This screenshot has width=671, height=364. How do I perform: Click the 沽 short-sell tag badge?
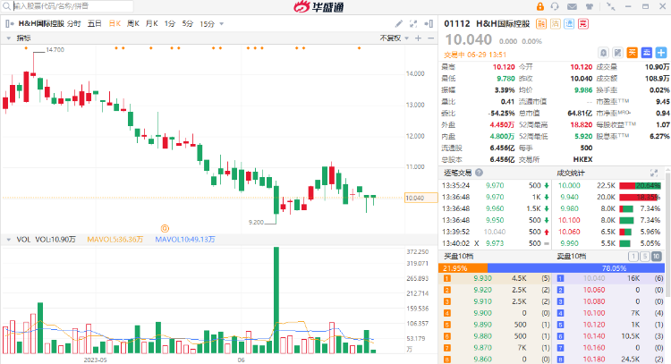point(555,24)
